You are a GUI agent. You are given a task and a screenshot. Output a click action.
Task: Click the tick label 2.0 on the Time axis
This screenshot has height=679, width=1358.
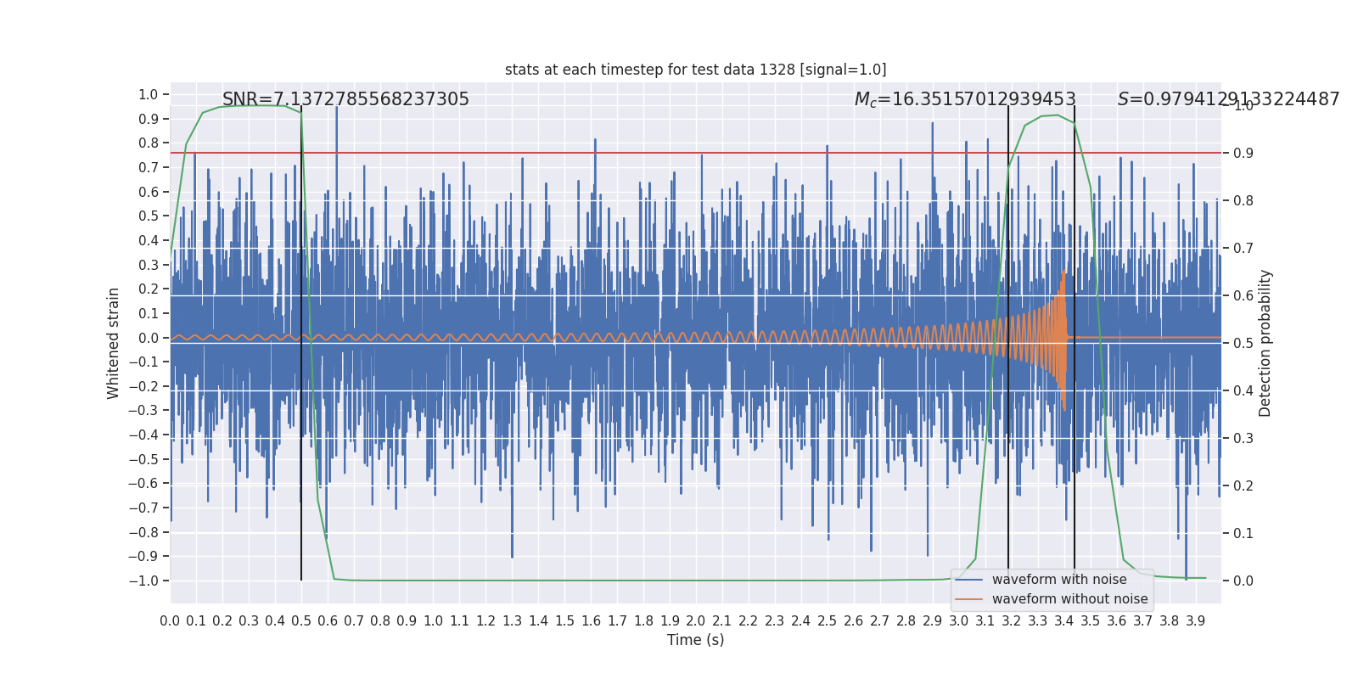click(x=696, y=621)
